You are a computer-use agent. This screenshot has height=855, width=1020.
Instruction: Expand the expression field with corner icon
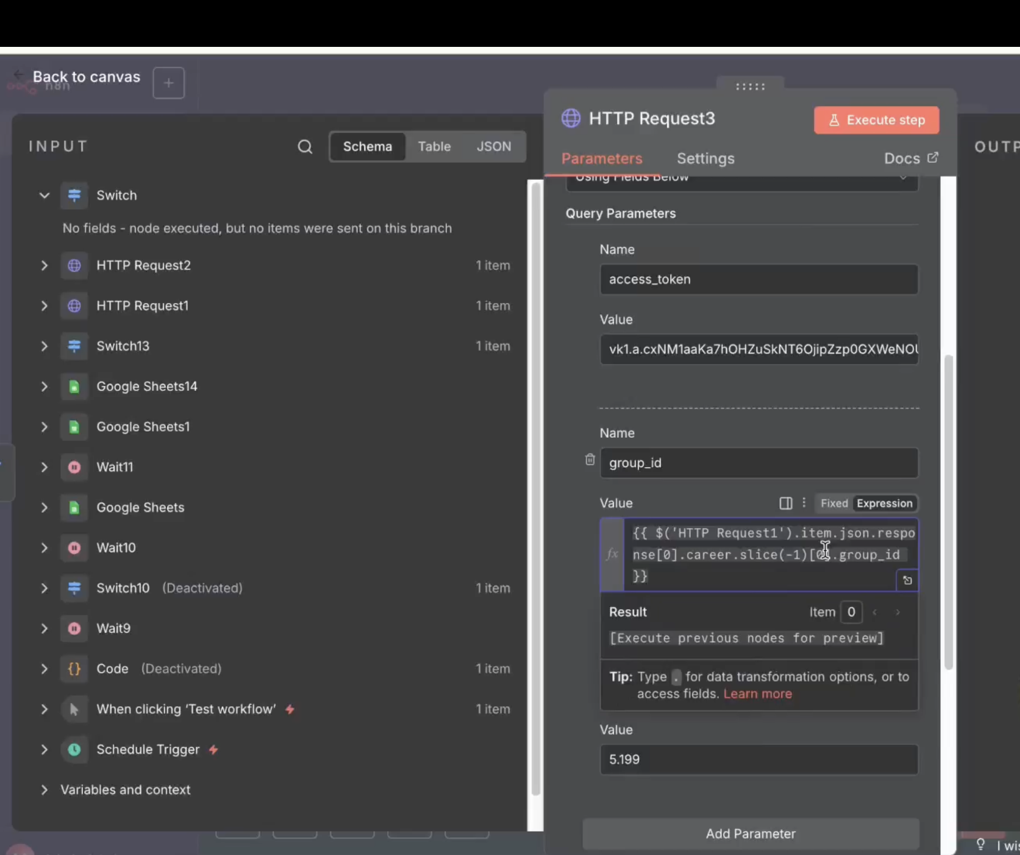[x=908, y=580]
